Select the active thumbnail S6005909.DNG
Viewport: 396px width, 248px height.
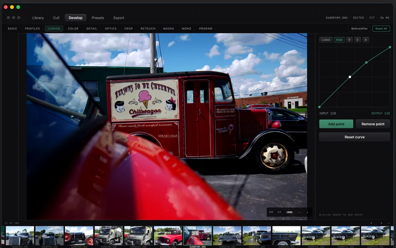point(198,236)
